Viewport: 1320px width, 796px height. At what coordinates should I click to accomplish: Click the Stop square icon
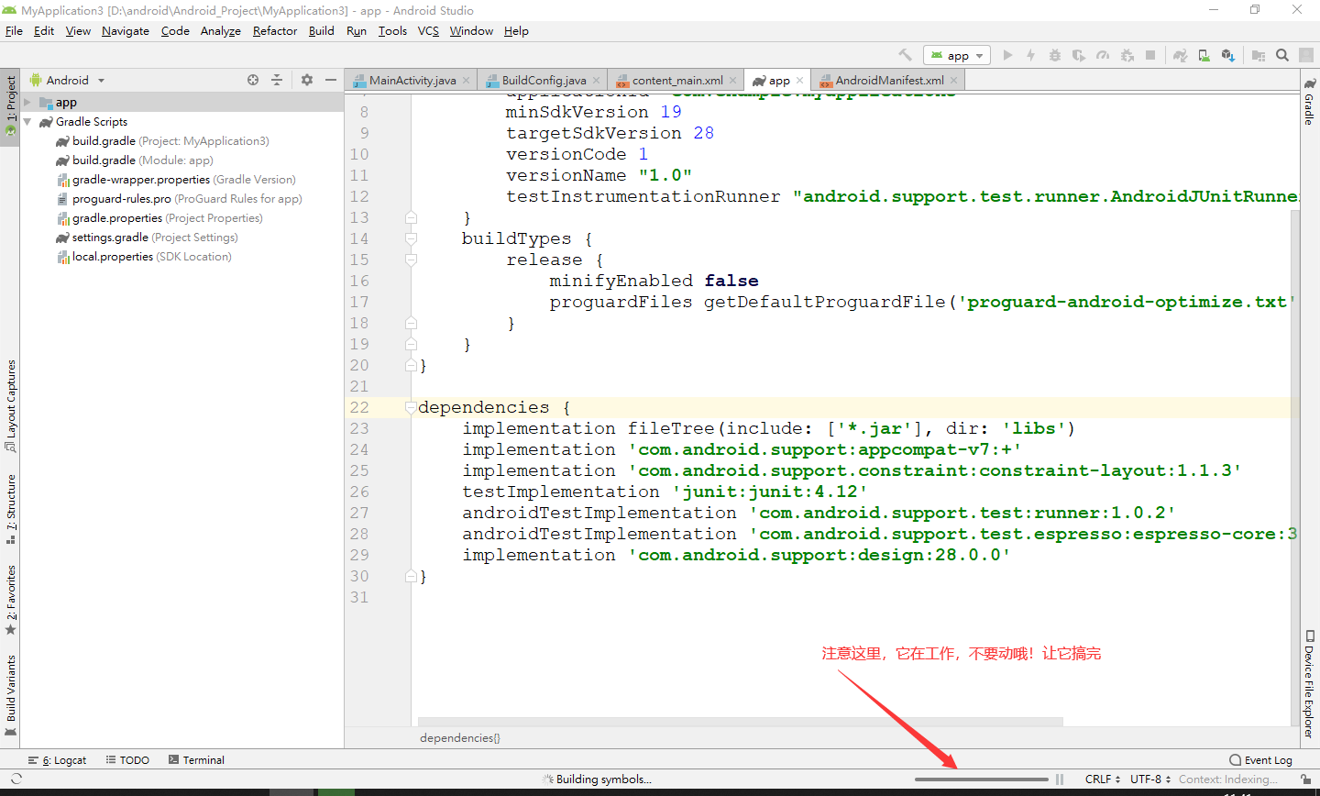pyautogui.click(x=1150, y=55)
